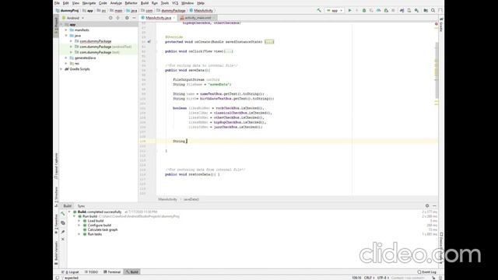
Task: Click the editor vertical scrollbar thumb
Action: point(437,70)
